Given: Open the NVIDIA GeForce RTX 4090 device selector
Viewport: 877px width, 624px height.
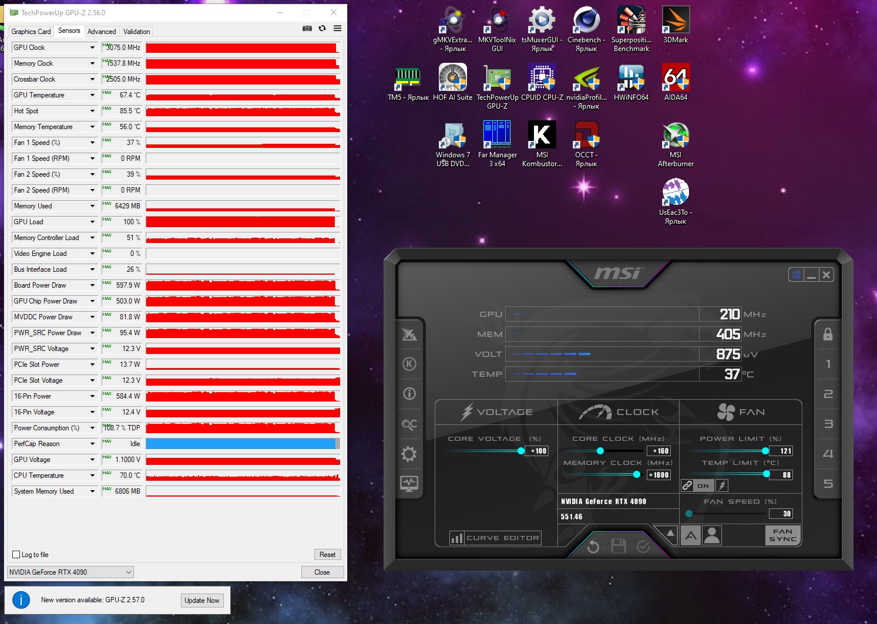Looking at the screenshot, I should pos(70,572).
